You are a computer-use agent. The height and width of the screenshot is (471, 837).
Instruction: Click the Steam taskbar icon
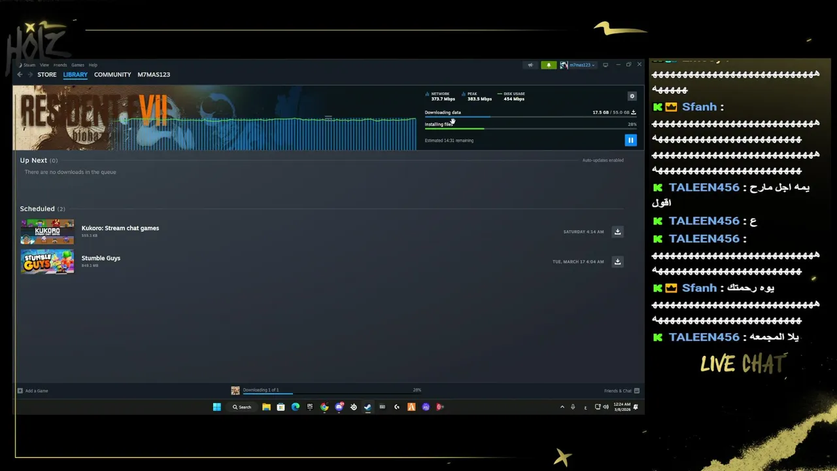(367, 407)
